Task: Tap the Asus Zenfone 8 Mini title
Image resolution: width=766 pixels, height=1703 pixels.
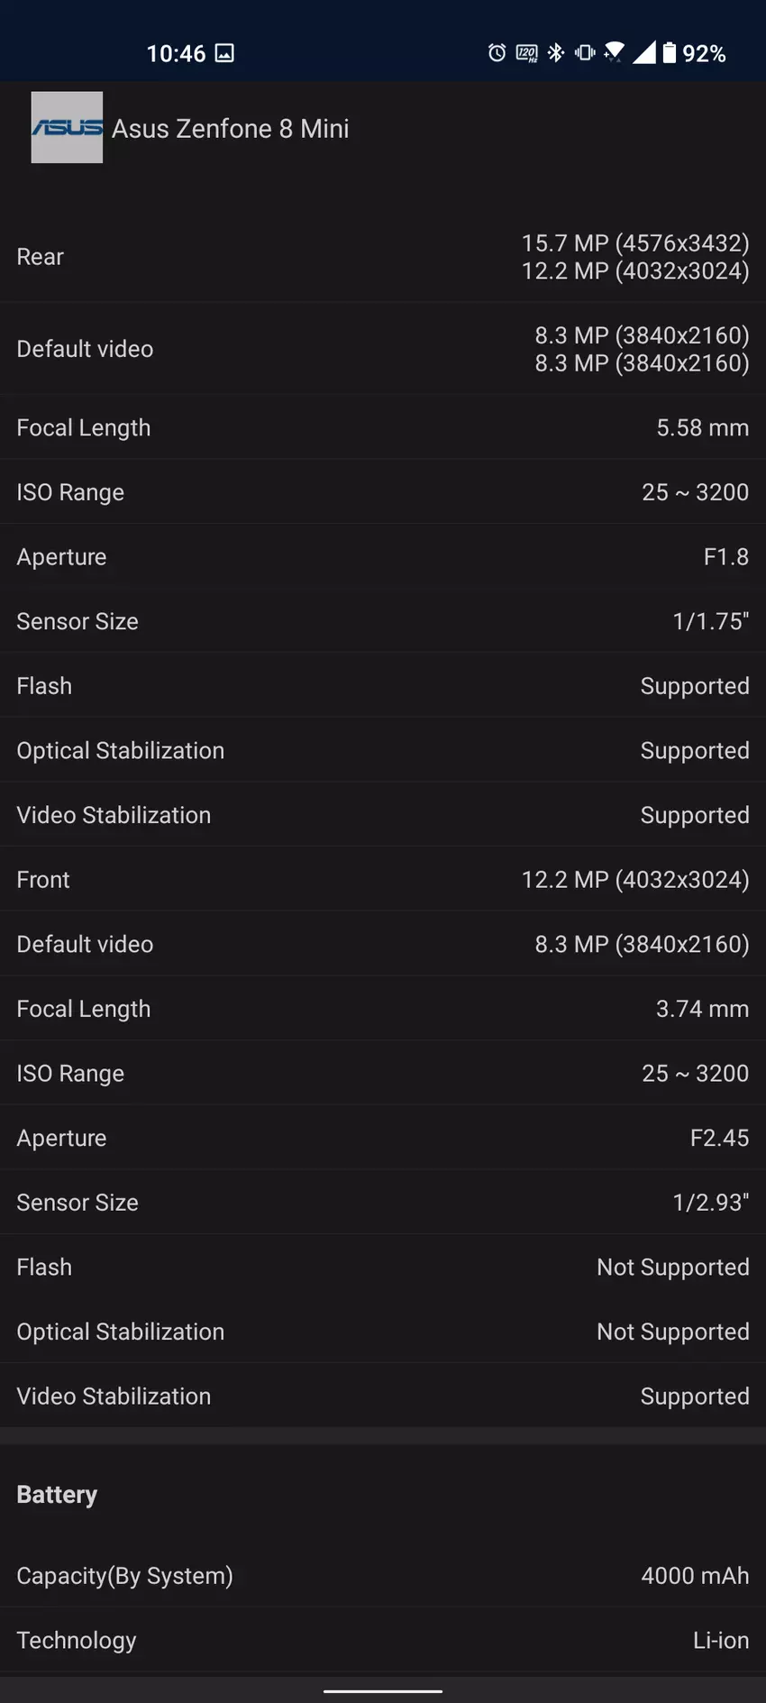Action: [x=230, y=129]
